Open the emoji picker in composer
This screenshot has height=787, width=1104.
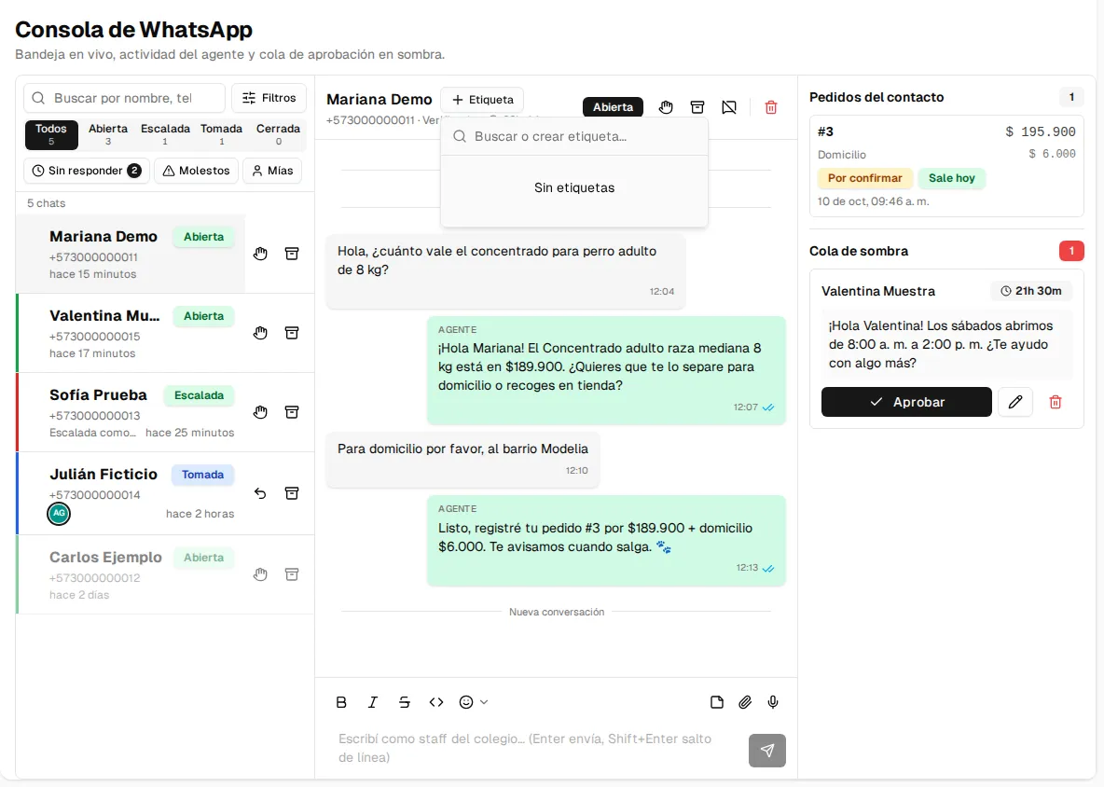[x=473, y=702]
